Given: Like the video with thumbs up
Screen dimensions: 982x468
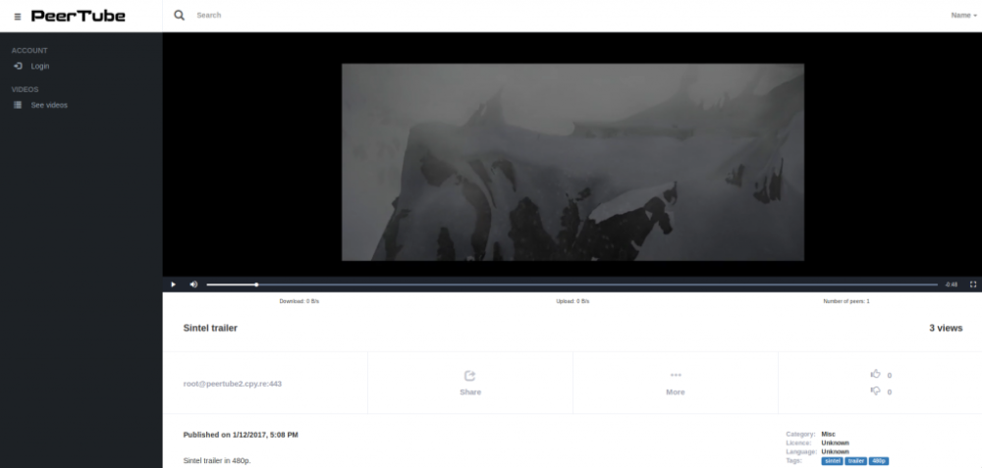Looking at the screenshot, I should (x=876, y=374).
